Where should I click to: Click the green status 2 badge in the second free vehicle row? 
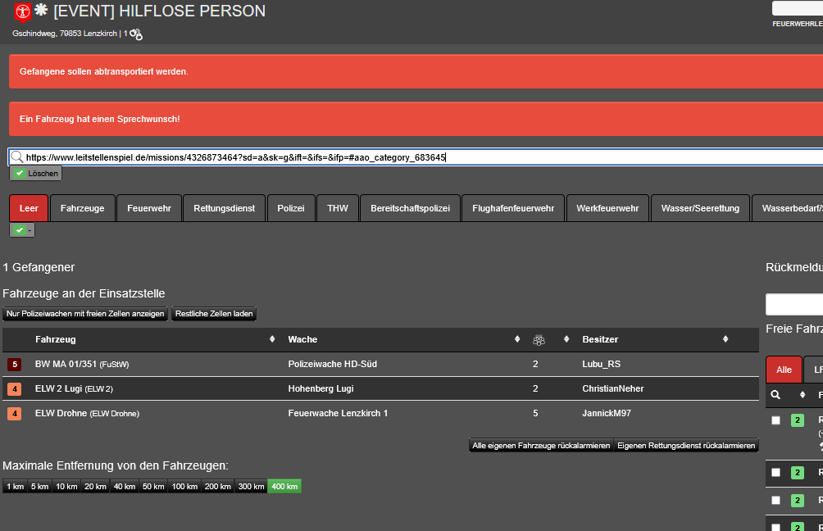pos(798,473)
